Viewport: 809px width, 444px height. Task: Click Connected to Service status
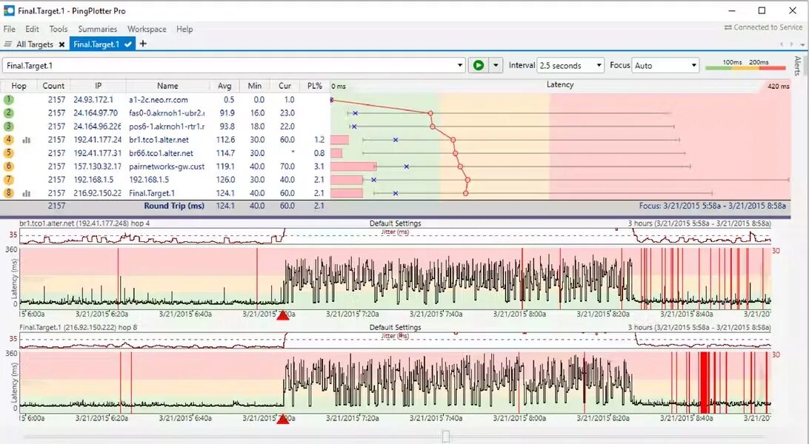click(x=764, y=27)
